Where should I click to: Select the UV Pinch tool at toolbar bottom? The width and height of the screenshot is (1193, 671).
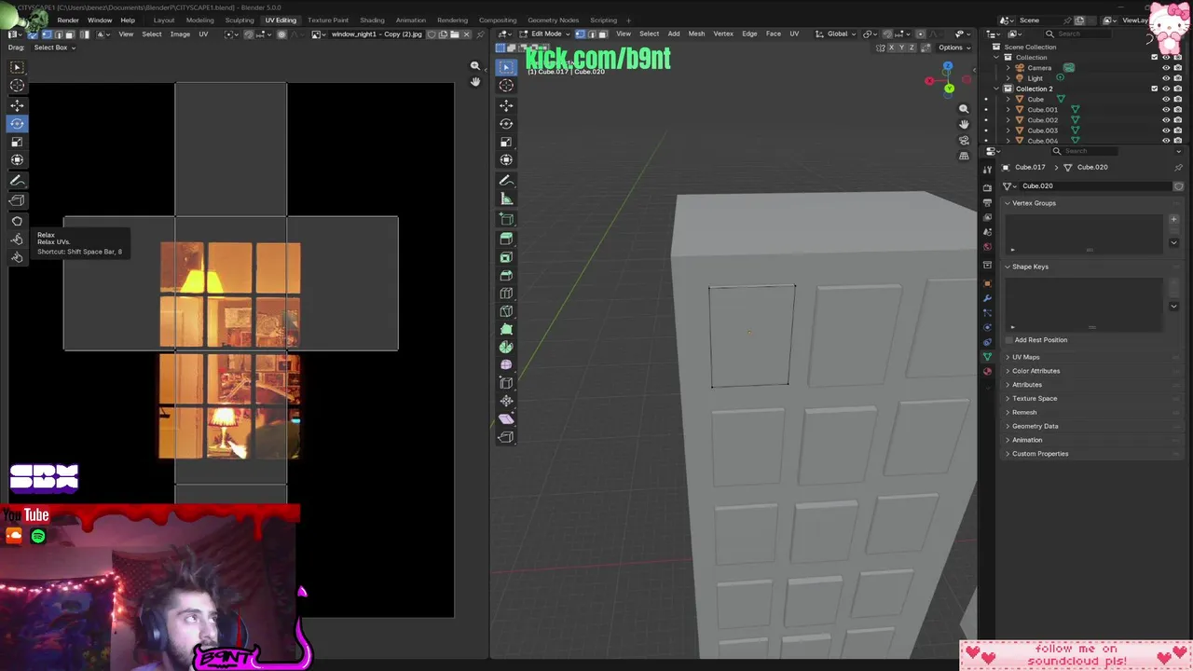click(17, 257)
